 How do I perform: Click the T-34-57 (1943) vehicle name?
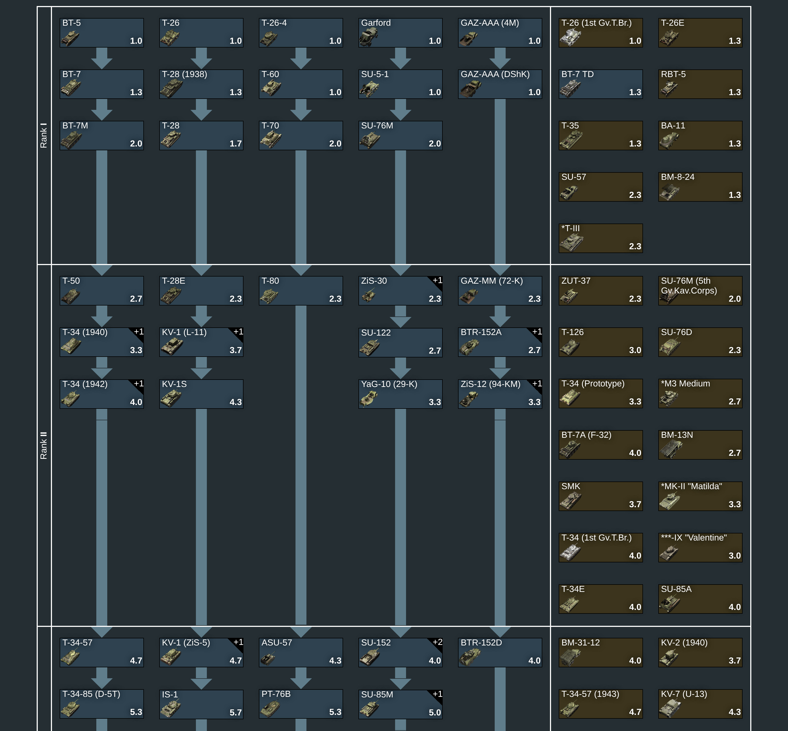[590, 694]
